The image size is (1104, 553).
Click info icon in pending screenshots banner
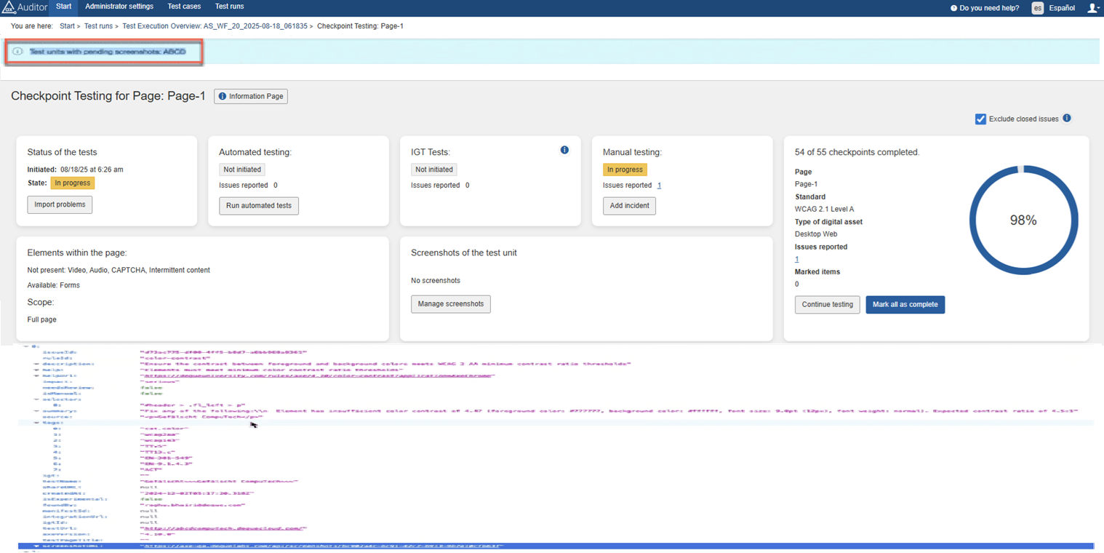pos(17,52)
